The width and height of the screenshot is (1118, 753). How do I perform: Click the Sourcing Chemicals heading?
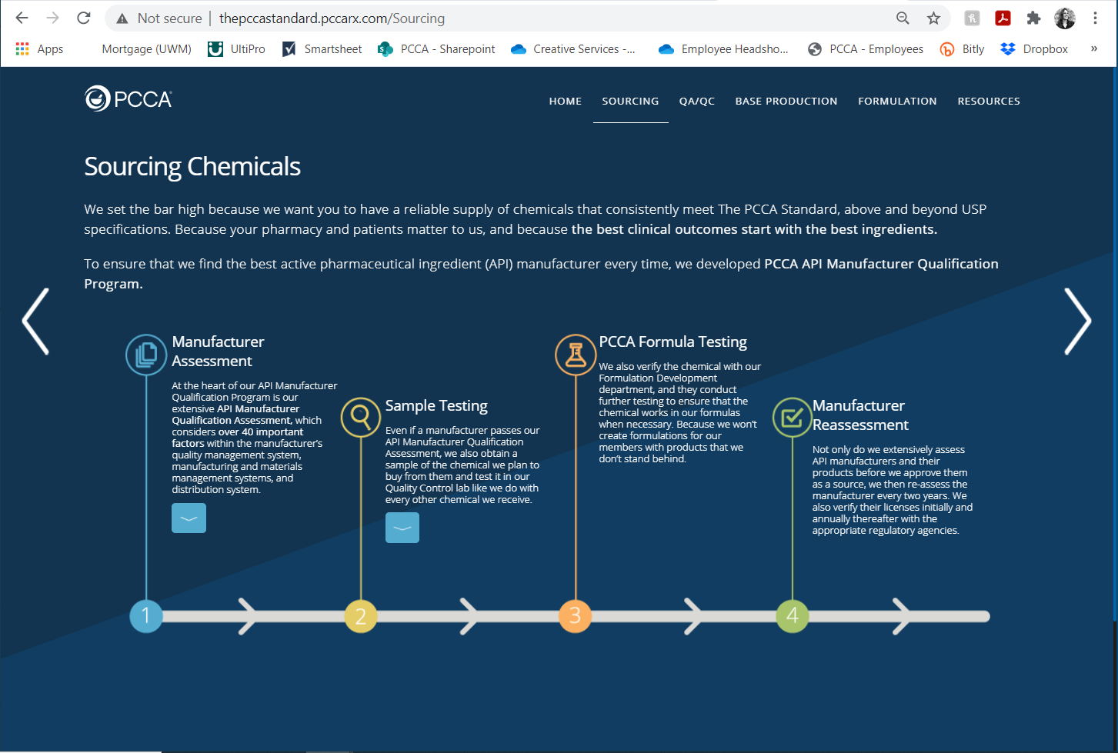coord(192,166)
